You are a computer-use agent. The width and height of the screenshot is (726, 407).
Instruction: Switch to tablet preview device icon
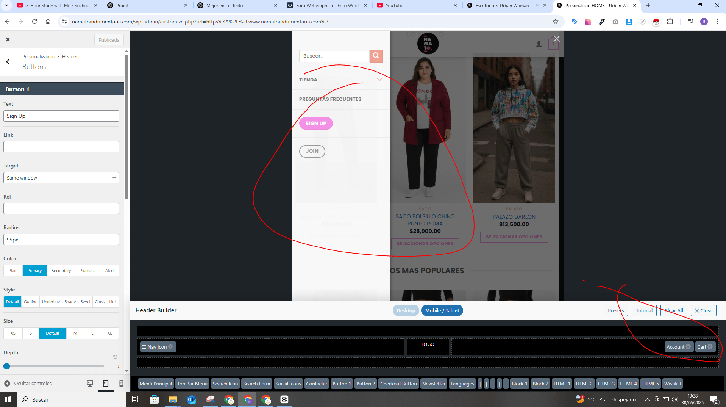(x=106, y=384)
